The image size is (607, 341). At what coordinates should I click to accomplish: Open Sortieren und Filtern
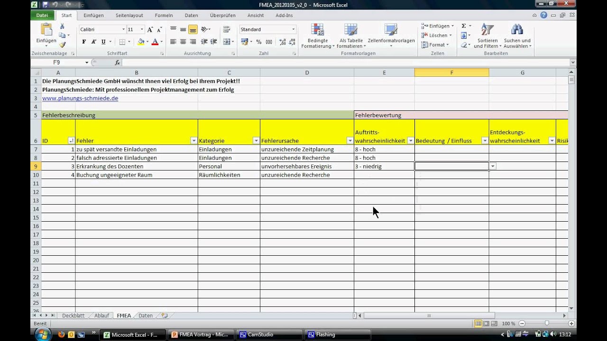pos(487,36)
